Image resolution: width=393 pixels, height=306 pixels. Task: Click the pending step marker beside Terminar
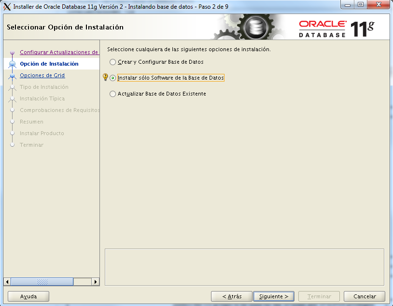coord(11,145)
